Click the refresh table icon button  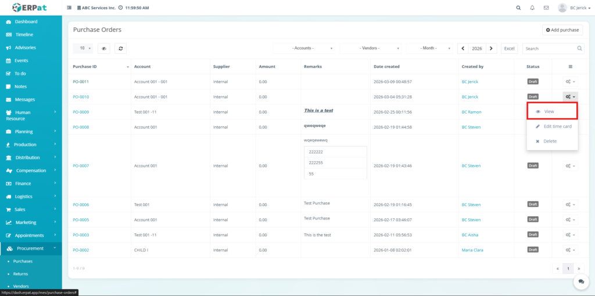(120, 49)
